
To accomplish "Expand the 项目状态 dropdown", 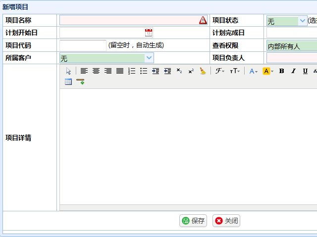I will 303,21.
